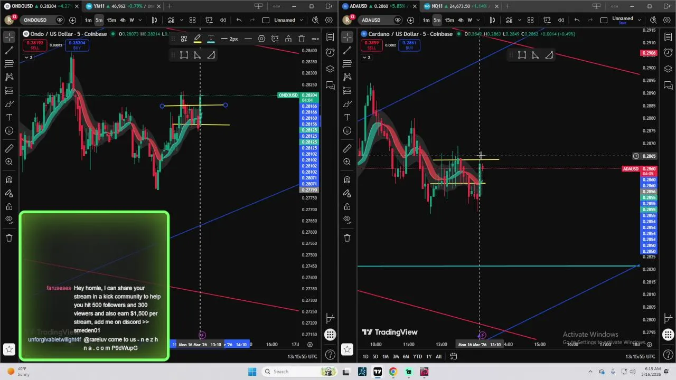Open drawing settings gear in the floating toolbar
Screen dimensions: 676x380
[x=261, y=39]
